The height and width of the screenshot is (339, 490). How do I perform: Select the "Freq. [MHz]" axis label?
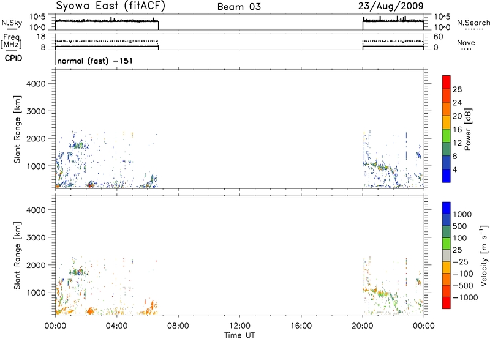[11, 42]
